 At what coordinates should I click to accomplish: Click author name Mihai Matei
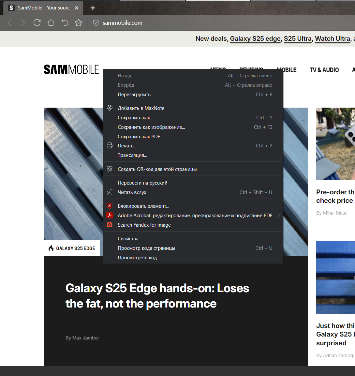(x=335, y=213)
